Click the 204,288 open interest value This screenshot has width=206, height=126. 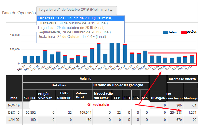tap(175, 112)
